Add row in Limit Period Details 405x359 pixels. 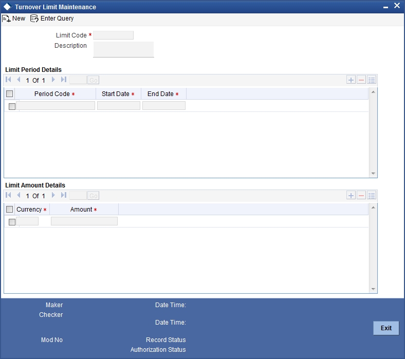pyautogui.click(x=351, y=80)
